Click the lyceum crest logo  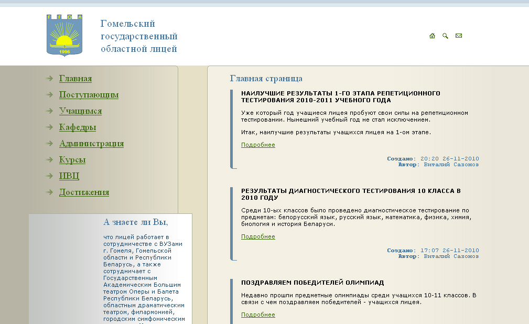[64, 35]
